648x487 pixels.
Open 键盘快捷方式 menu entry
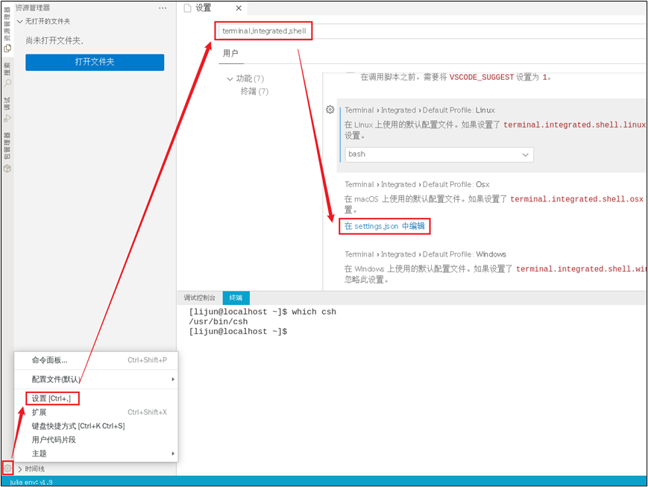point(96,426)
